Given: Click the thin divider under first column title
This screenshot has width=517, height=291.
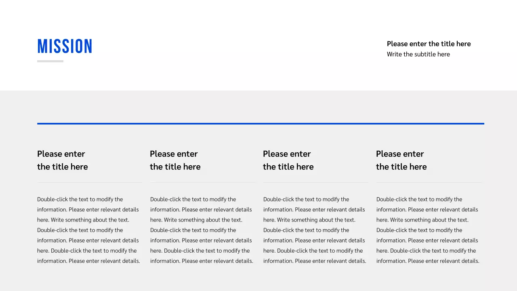Looking at the screenshot, I should [x=90, y=182].
